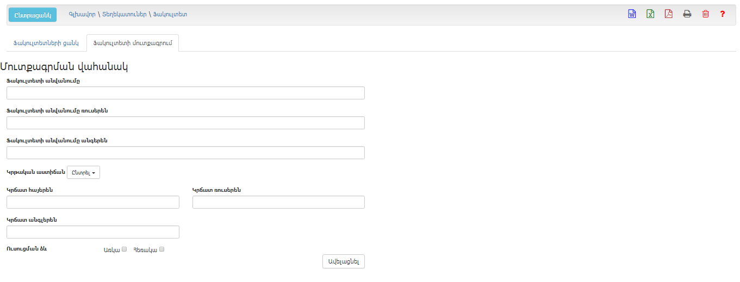Open help via red question mark
Screen dimensions: 740x282
coord(723,14)
